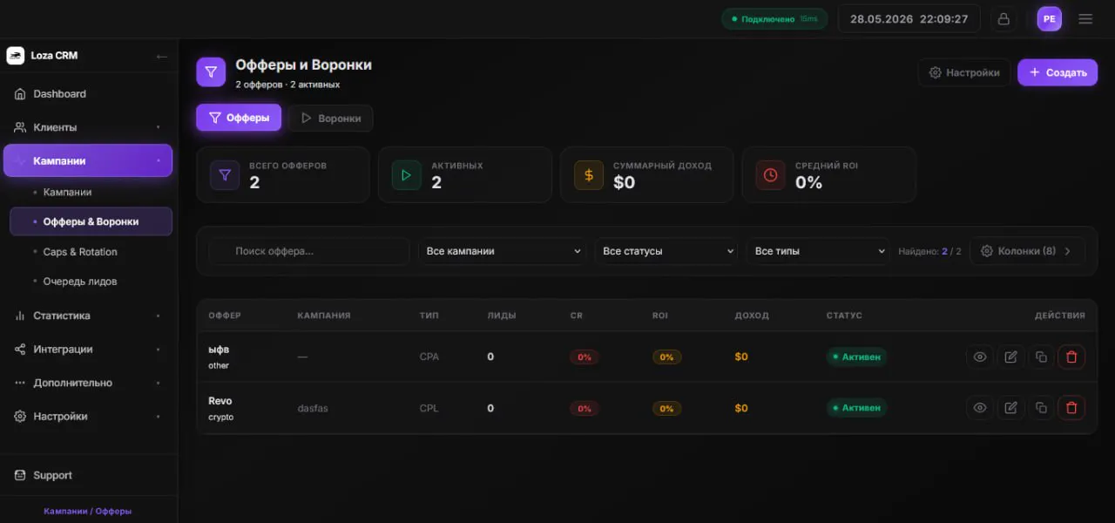Open the hamburger menu icon at top right
This screenshot has height=523, width=1115.
pyautogui.click(x=1085, y=19)
